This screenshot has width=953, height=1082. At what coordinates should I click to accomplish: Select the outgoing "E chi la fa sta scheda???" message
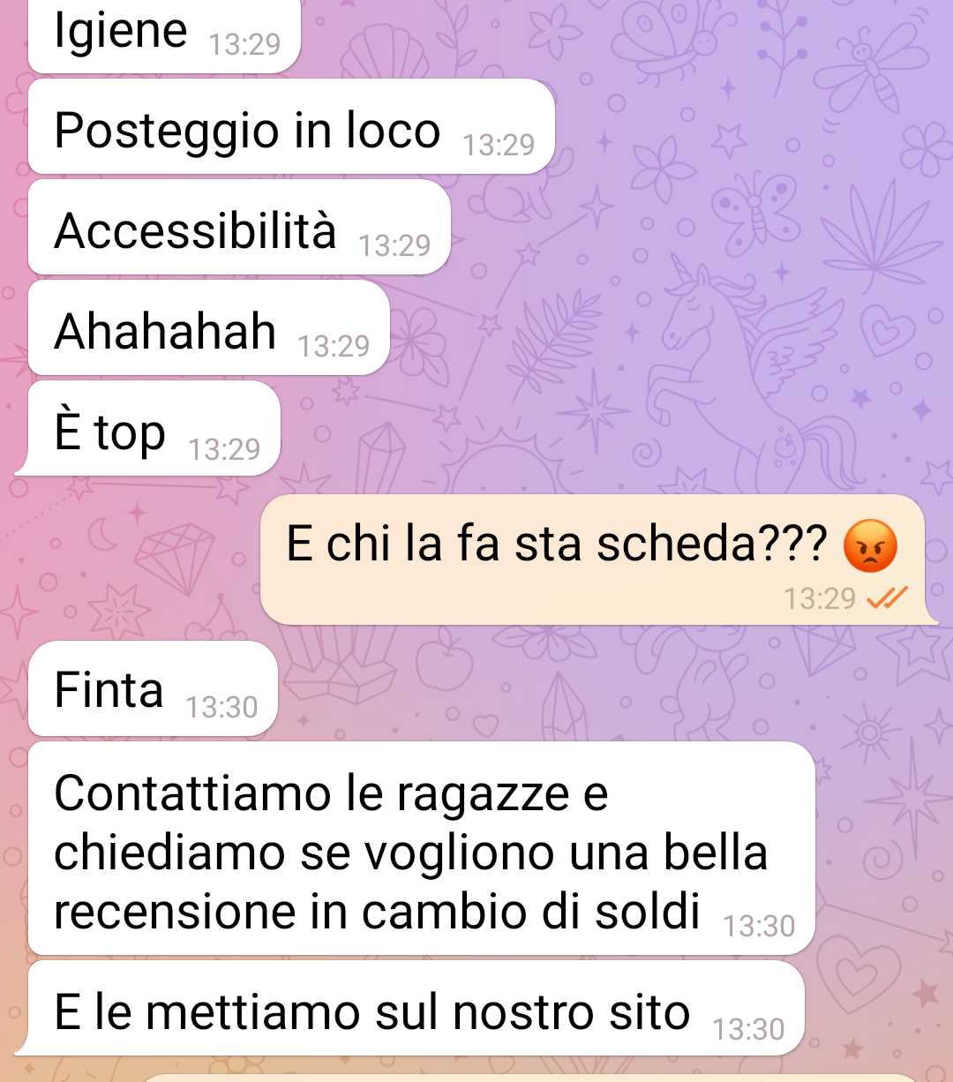point(598,560)
